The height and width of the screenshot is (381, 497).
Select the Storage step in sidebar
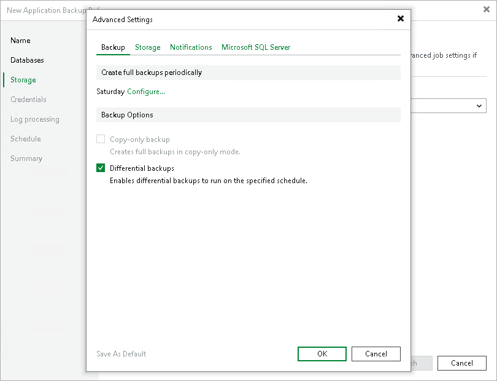[23, 80]
